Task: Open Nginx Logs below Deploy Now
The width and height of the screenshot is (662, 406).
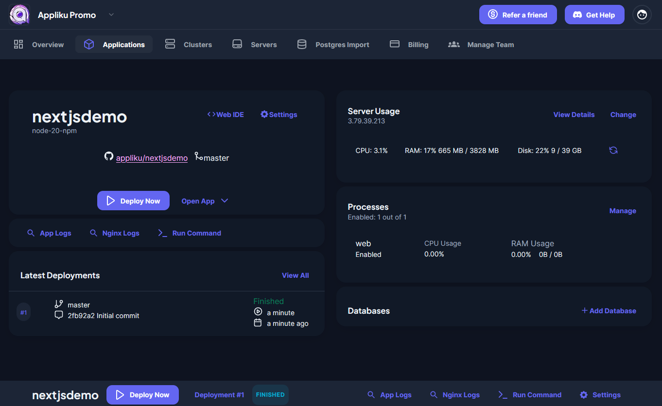Action: click(x=115, y=233)
